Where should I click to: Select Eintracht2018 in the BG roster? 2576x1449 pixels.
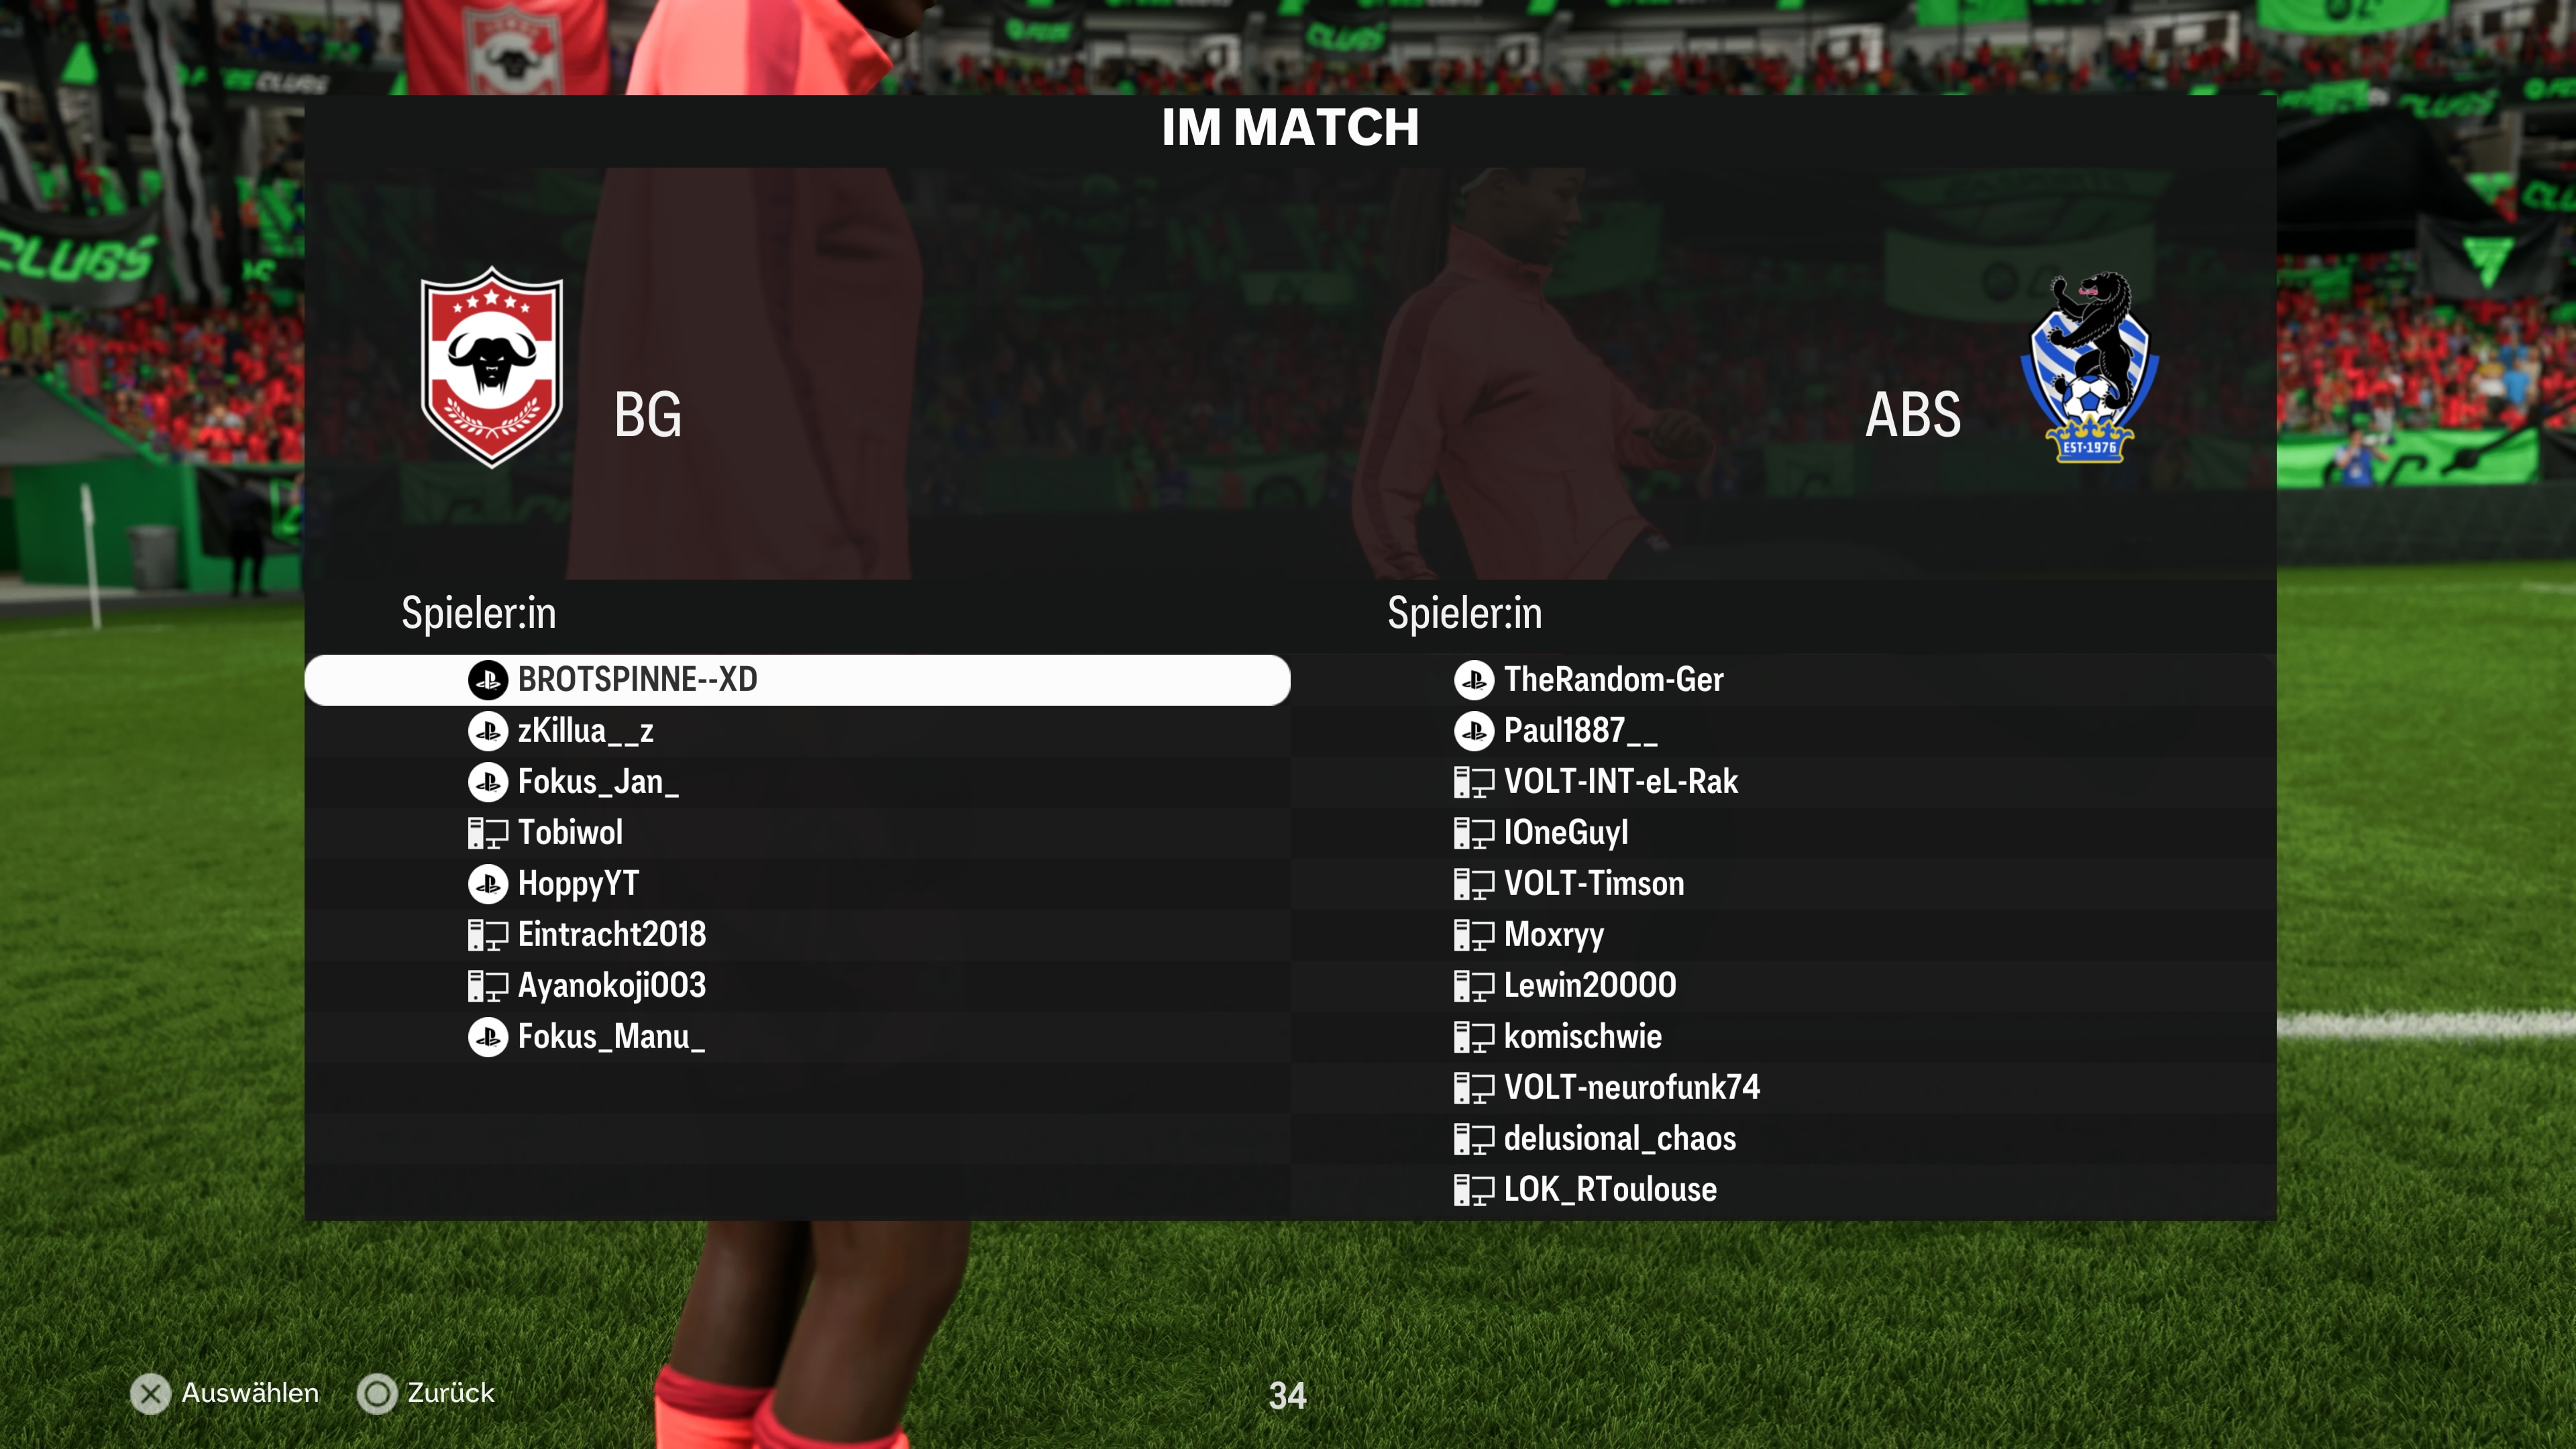tap(797, 935)
